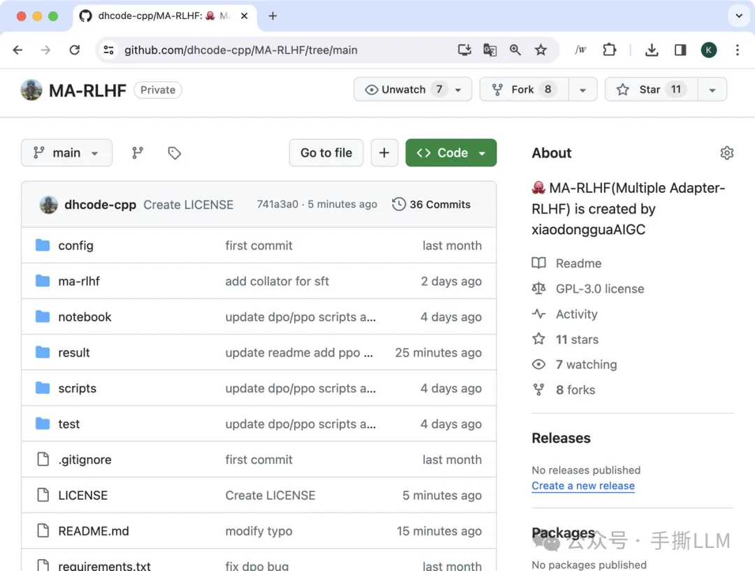Viewport: 755px width, 571px height.
Task: Open the Chrome profile avatar K
Action: pos(709,50)
